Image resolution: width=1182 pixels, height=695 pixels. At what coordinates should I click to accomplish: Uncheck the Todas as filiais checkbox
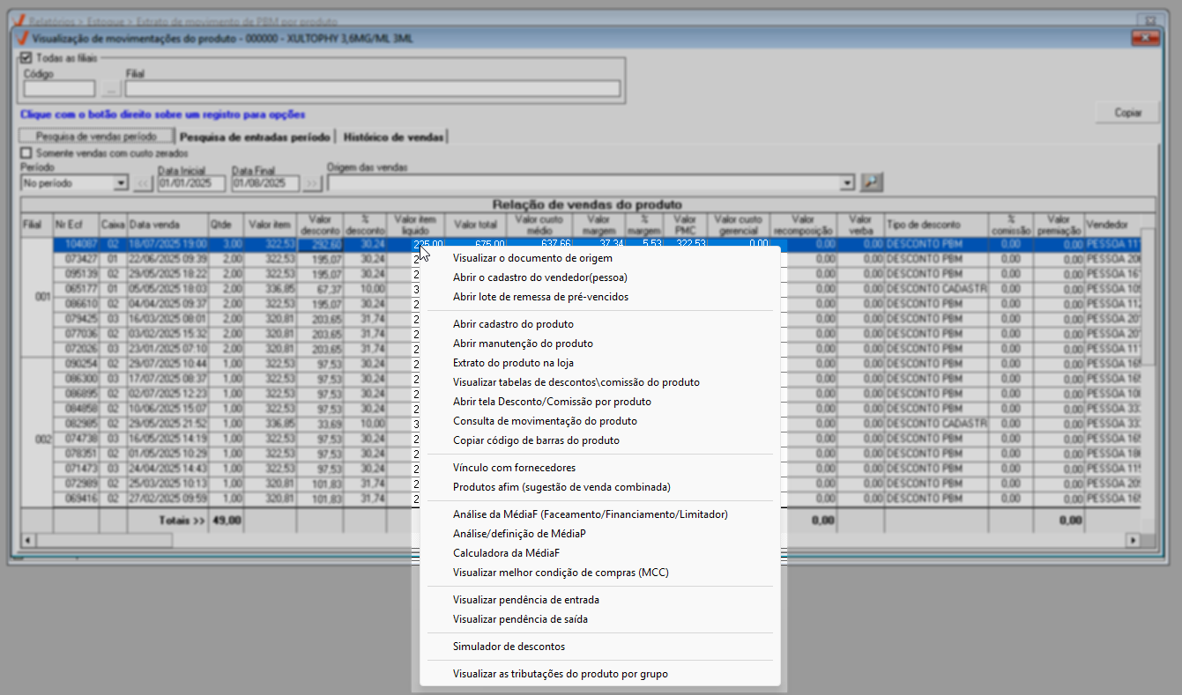click(26, 58)
